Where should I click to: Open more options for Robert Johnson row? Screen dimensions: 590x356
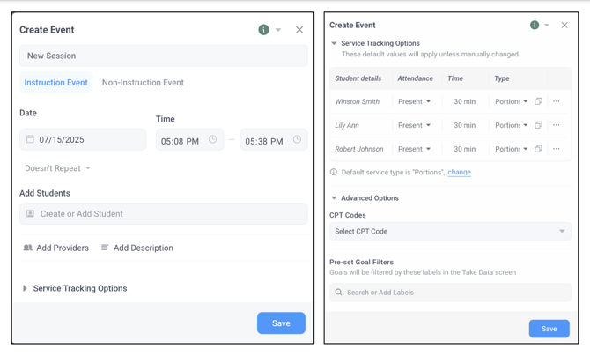click(x=557, y=149)
